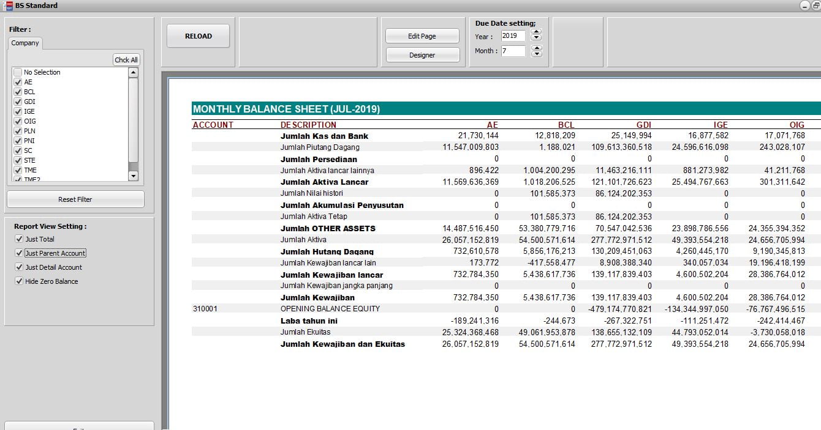Click the Month input field

[513, 51]
